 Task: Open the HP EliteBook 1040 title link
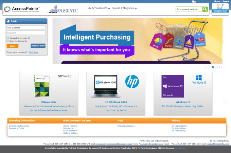[116, 102]
